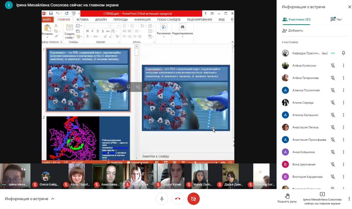Select Kate Elkova video tile

(138, 176)
